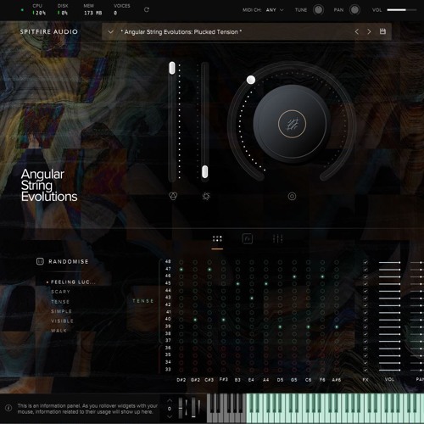Viewport: 424px width, 424px height.
Task: Click the TUNE knob
Action: pos(318,10)
